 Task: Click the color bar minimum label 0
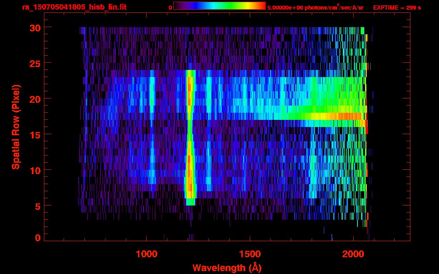[x=170, y=7]
